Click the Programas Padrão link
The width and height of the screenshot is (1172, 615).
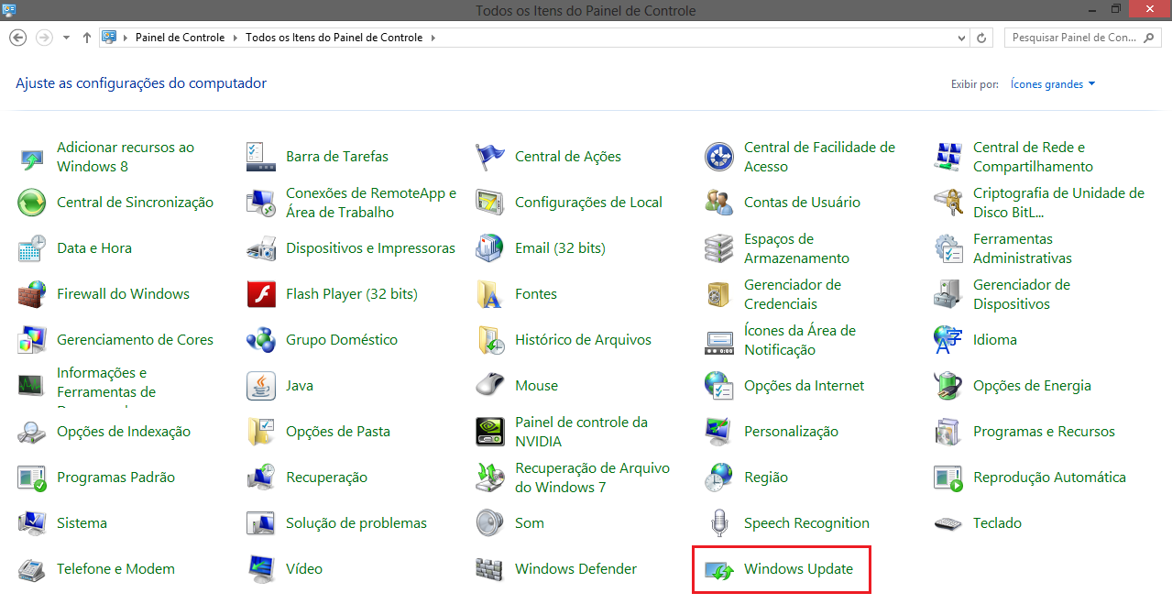(115, 478)
